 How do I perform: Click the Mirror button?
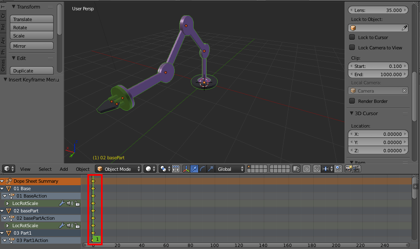[32, 46]
